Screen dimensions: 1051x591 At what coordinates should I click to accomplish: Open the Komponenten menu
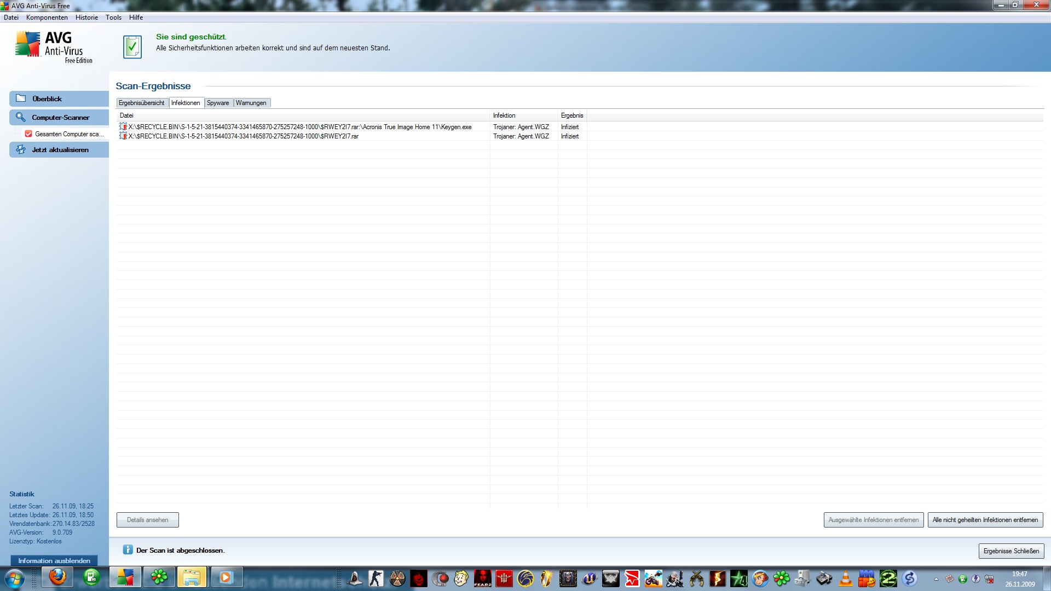tap(47, 18)
